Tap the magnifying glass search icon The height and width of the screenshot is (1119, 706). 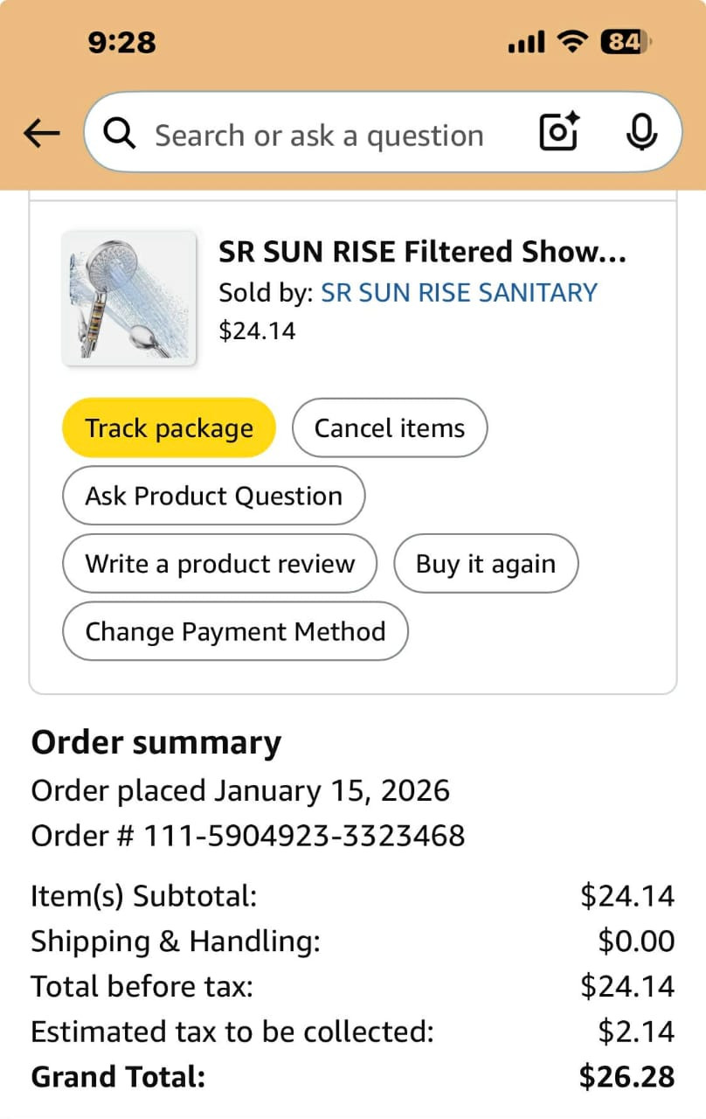point(120,134)
